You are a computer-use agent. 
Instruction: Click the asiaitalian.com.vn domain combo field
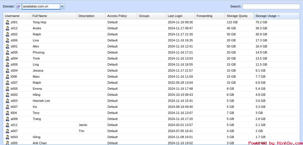41,6
